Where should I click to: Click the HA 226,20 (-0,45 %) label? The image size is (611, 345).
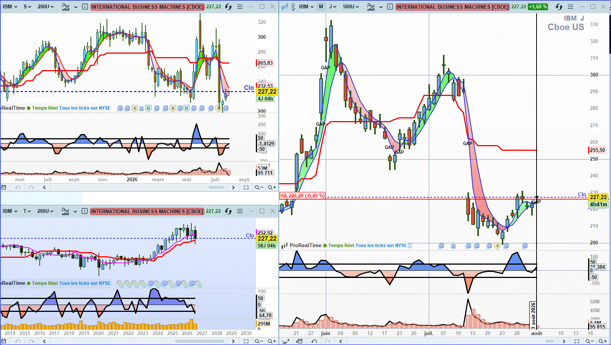[x=302, y=196]
